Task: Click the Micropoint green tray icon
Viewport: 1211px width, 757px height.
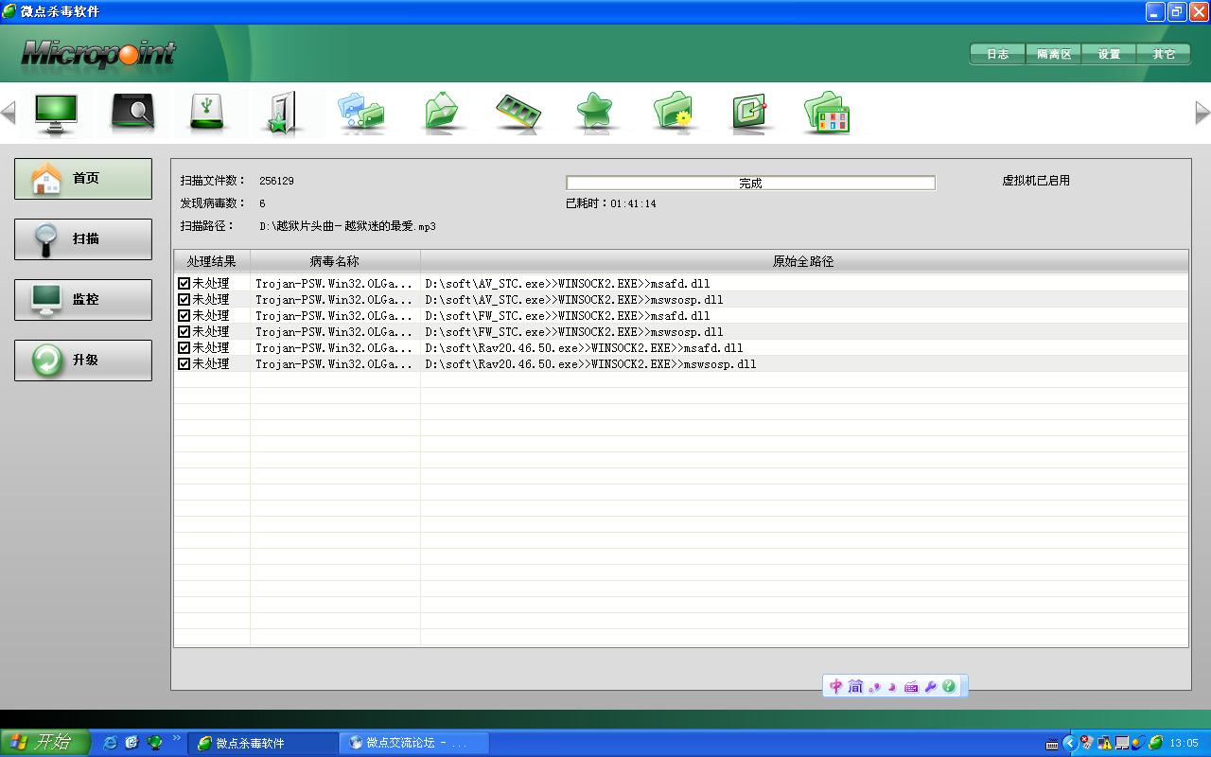Action: click(1155, 743)
